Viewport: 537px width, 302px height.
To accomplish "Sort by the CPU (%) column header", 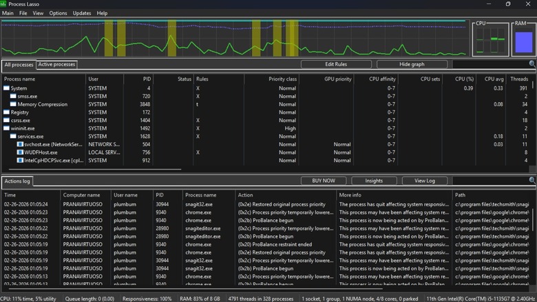I will coord(464,79).
